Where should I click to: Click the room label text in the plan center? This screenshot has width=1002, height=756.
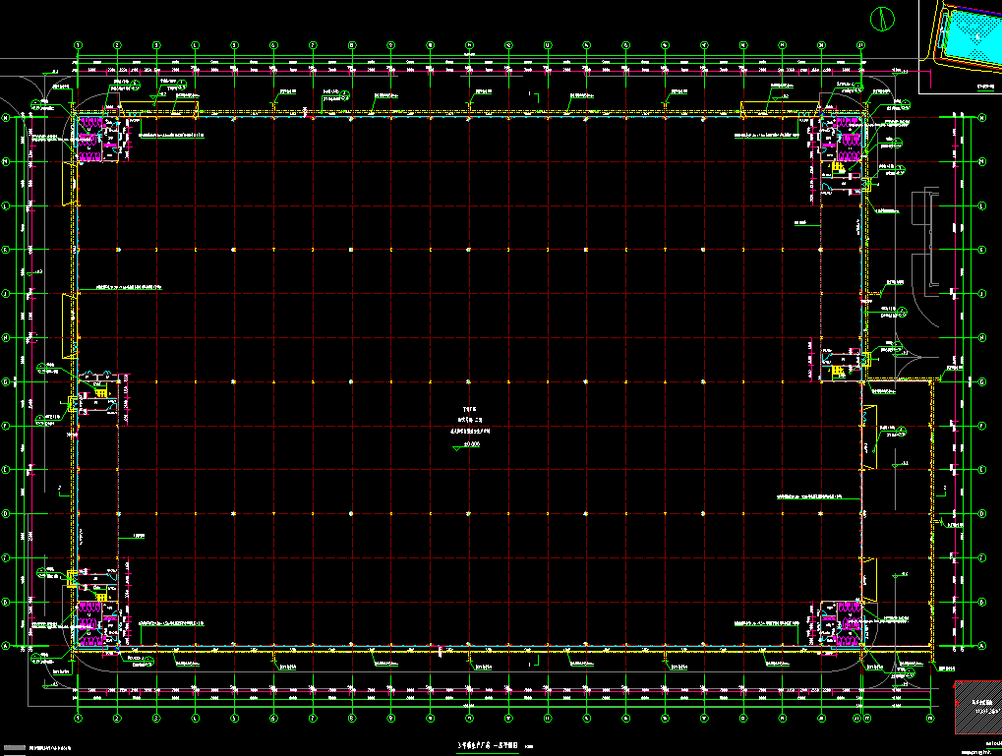tap(468, 420)
